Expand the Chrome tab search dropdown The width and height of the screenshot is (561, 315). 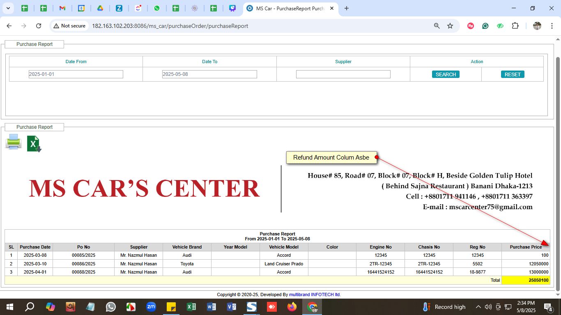coord(8,8)
